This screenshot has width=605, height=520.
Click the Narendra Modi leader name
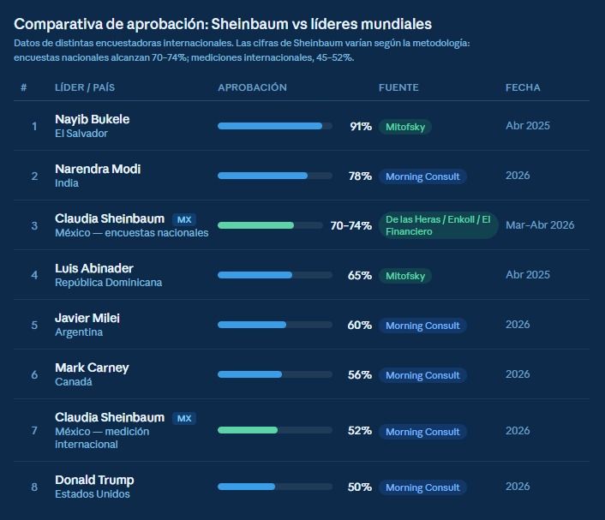(98, 169)
